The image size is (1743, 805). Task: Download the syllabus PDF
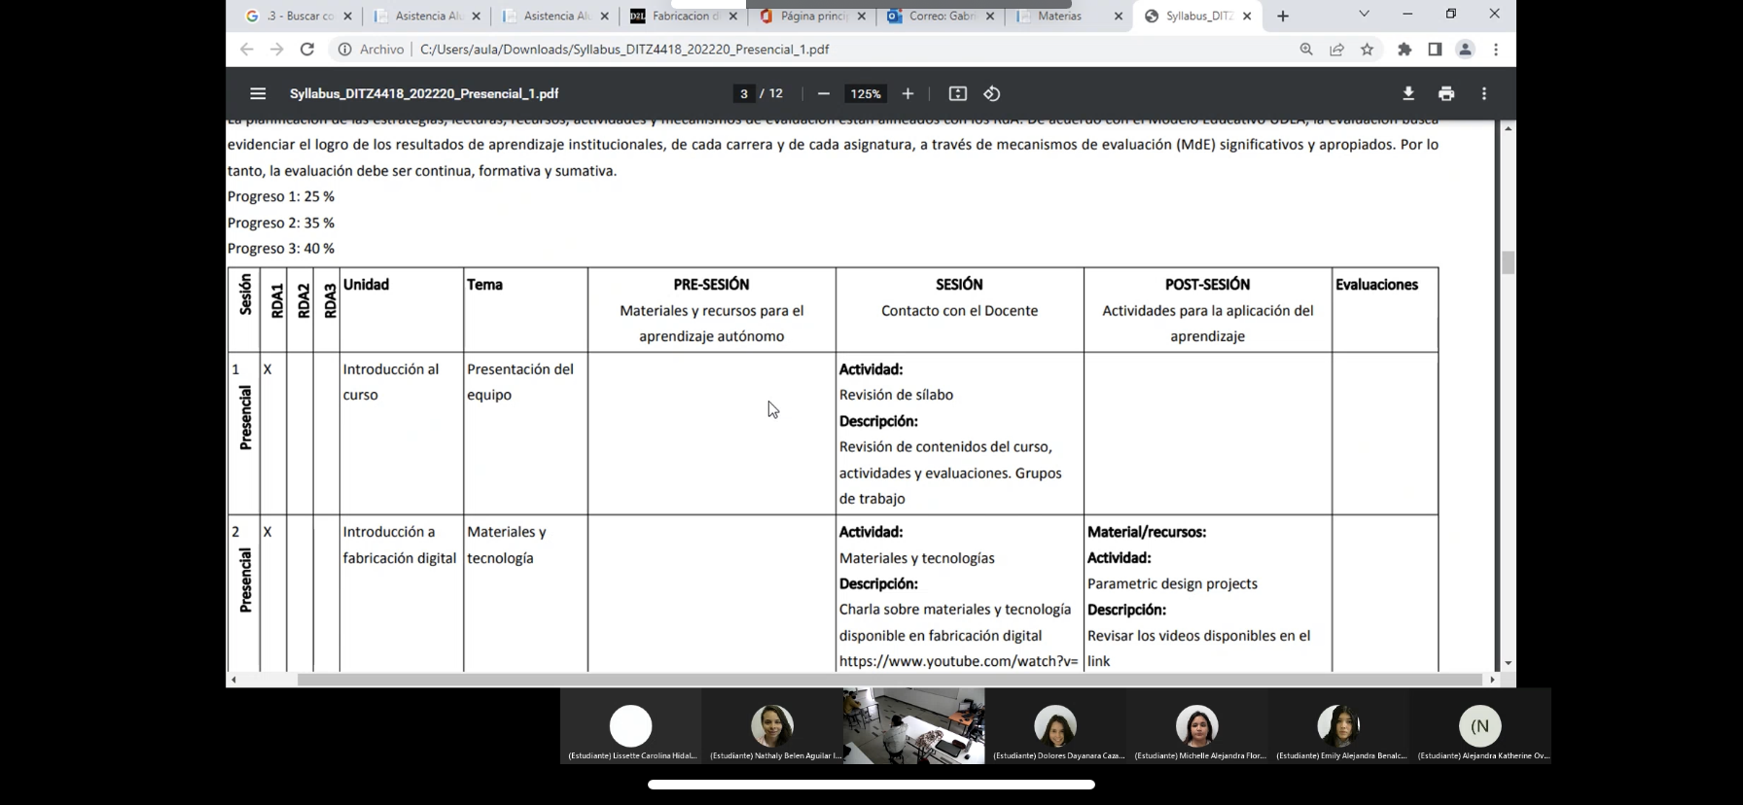tap(1407, 93)
